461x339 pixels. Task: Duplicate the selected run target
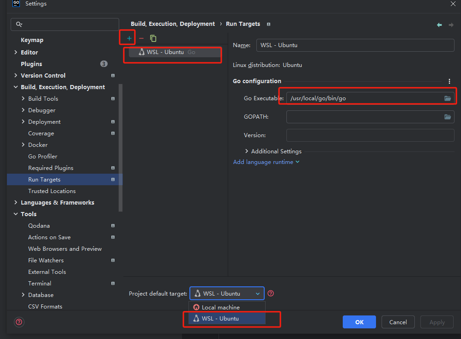(x=153, y=38)
